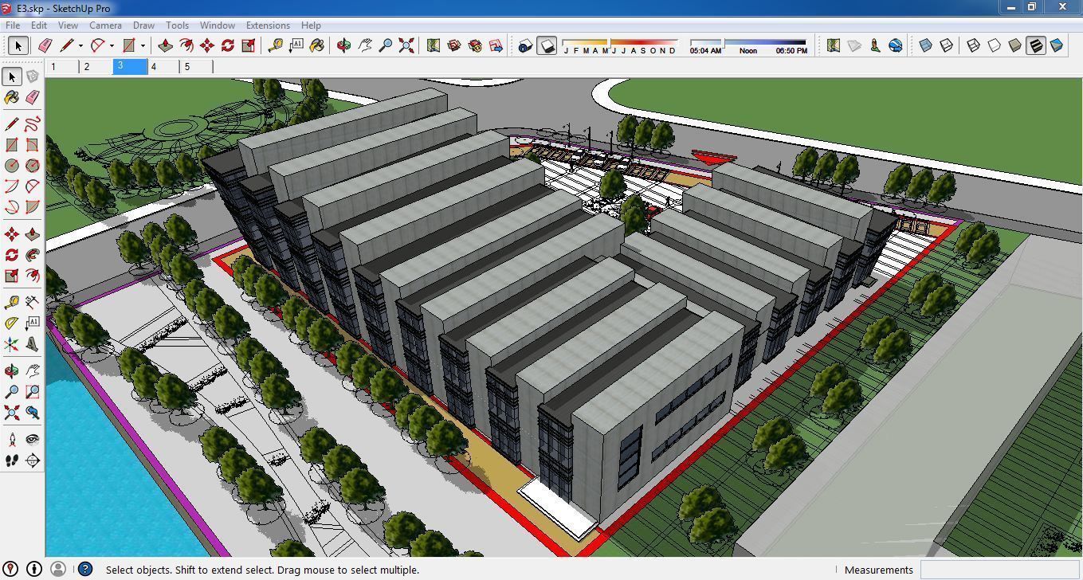Switch to Monochrome style

point(1056,46)
